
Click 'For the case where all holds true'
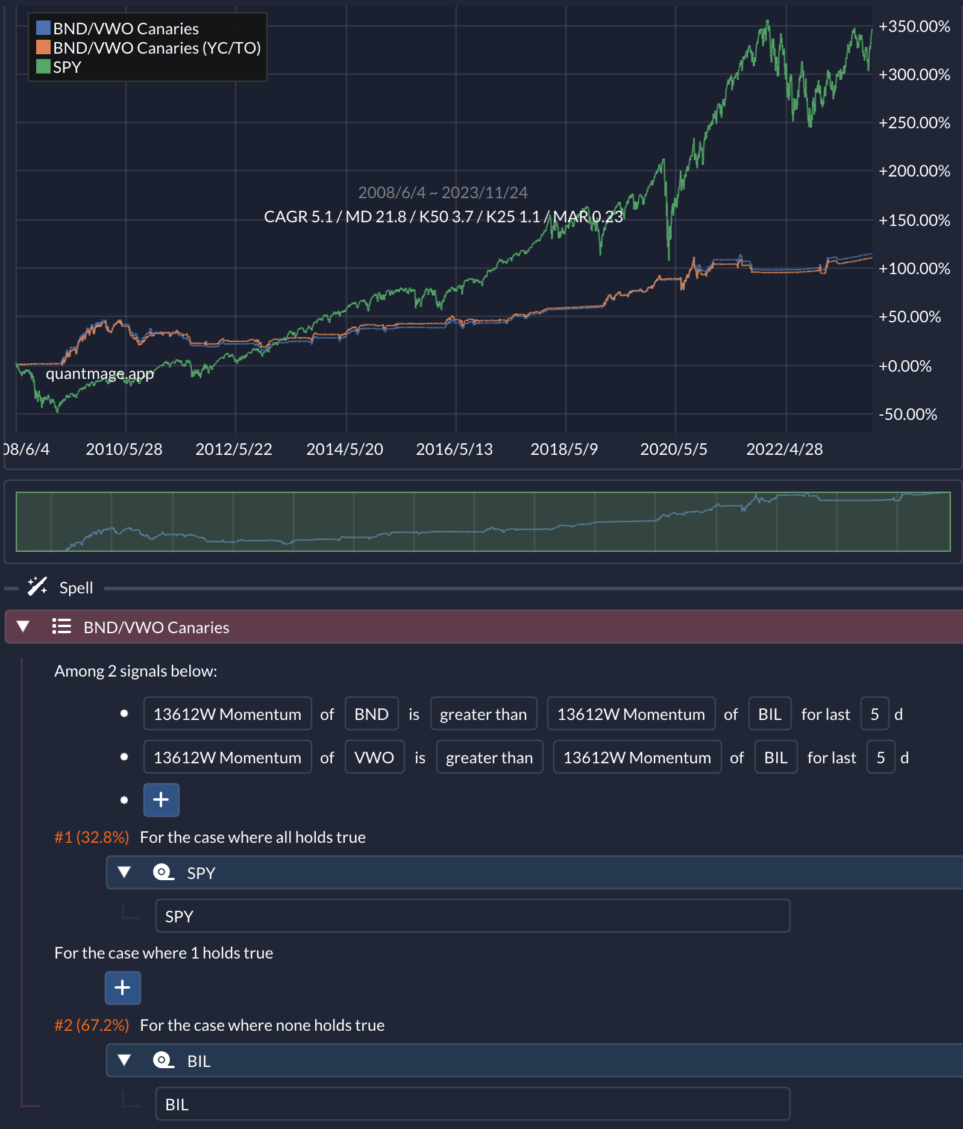[253, 837]
